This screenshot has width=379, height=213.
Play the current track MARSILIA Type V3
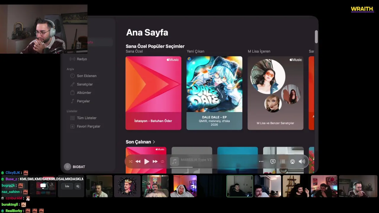click(147, 162)
